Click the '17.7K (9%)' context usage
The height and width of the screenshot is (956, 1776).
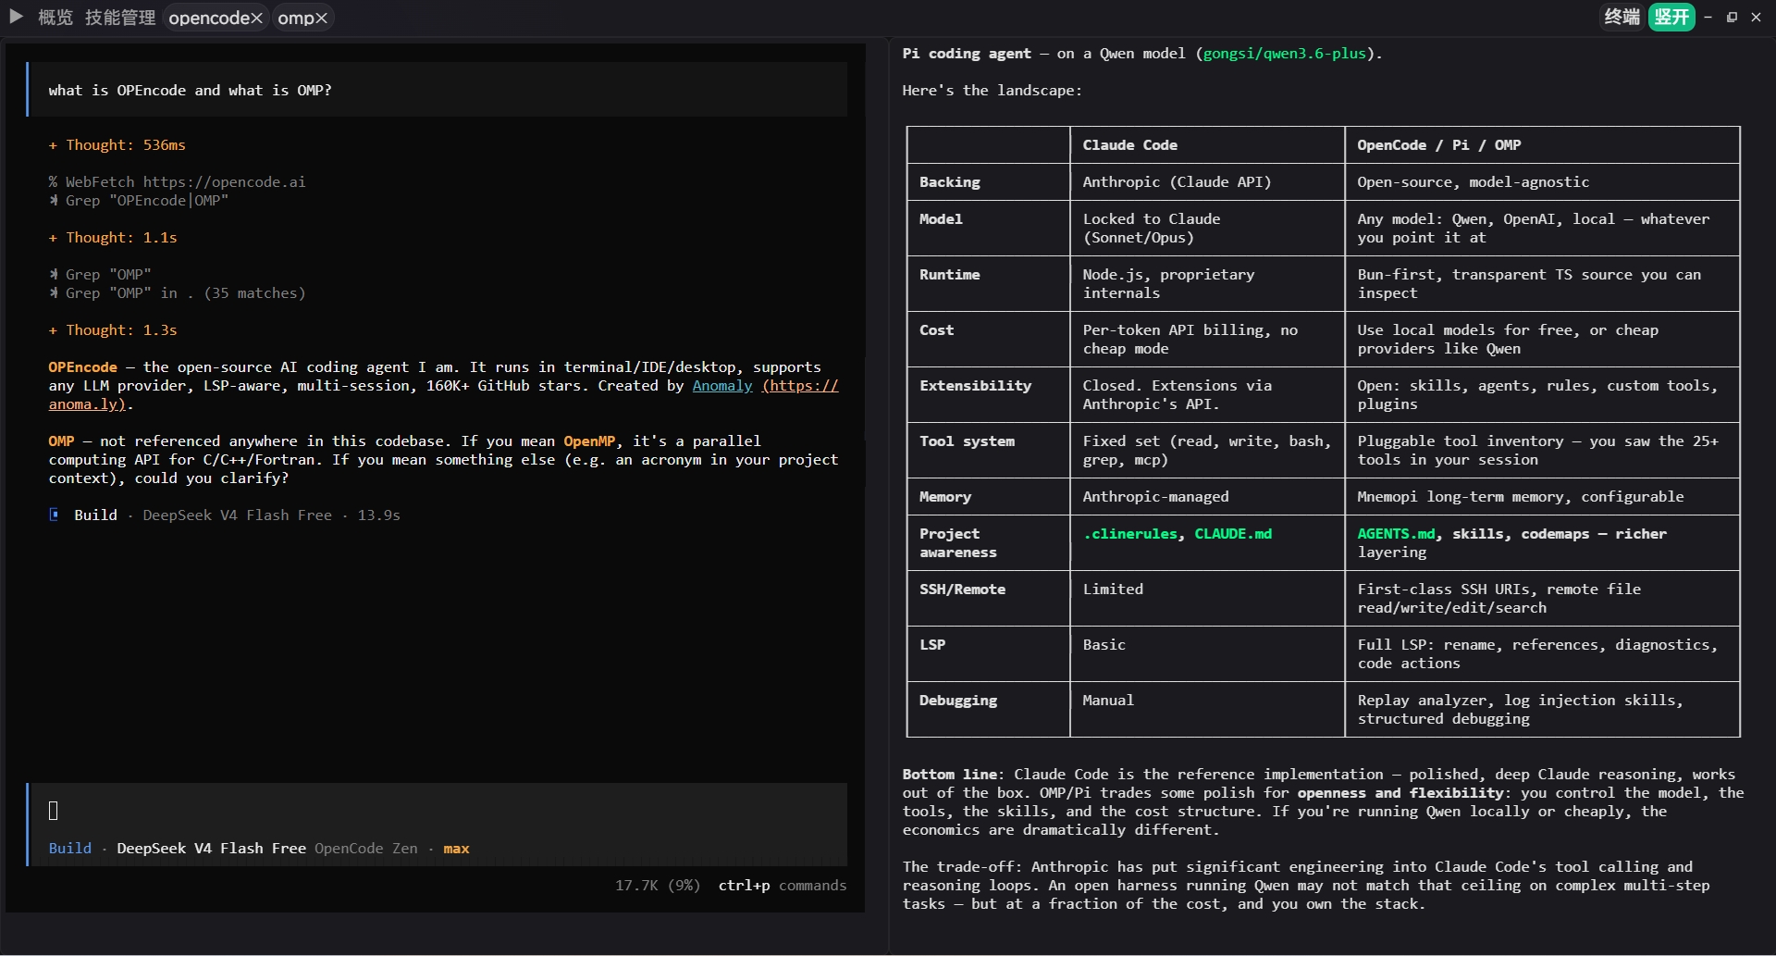pos(658,886)
